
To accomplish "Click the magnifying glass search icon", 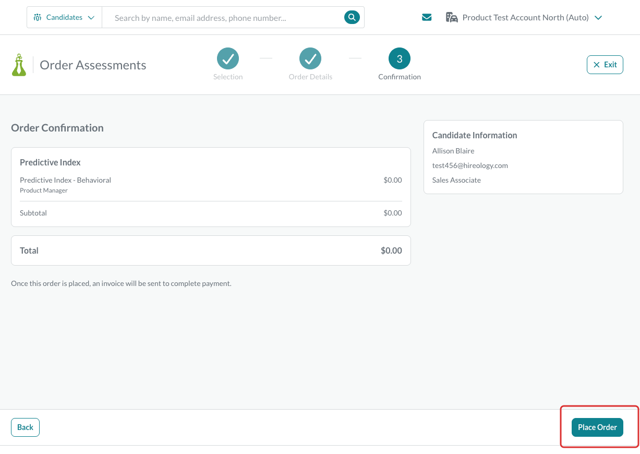I will [x=352, y=17].
